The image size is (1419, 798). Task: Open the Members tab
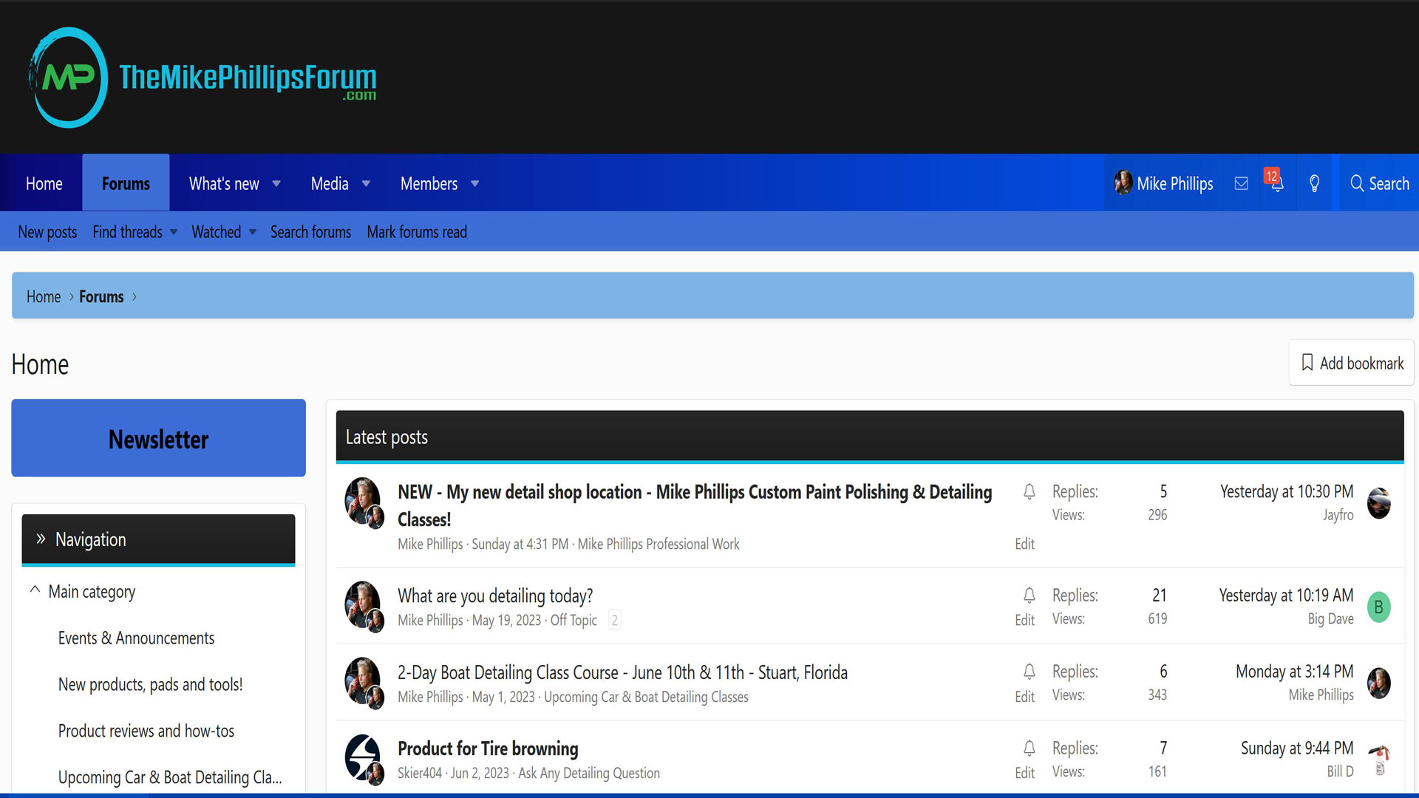pos(429,183)
